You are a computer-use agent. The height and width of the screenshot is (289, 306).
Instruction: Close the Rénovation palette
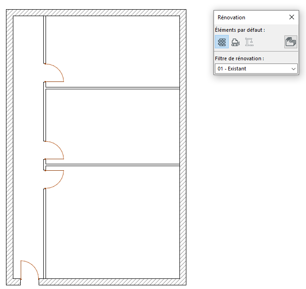[x=291, y=17]
